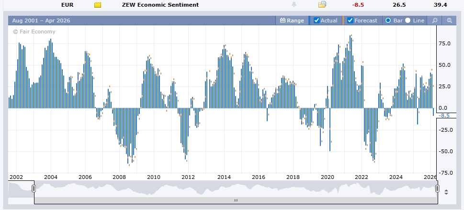Click the Fair Economy copyright text
Image resolution: width=464 pixels, height=210 pixels.
pyautogui.click(x=34, y=31)
